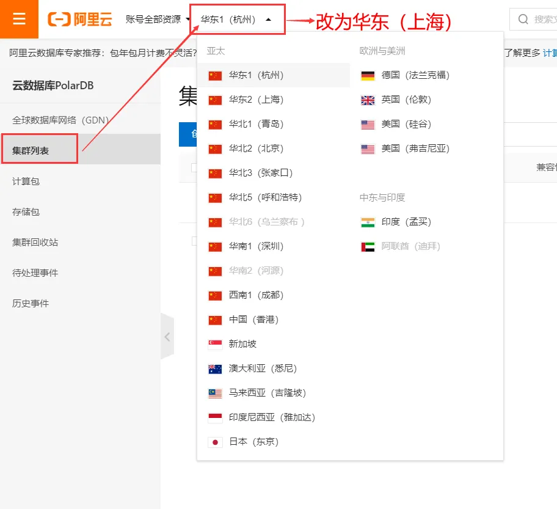Click the India flag icon
The image size is (557, 509).
(368, 222)
